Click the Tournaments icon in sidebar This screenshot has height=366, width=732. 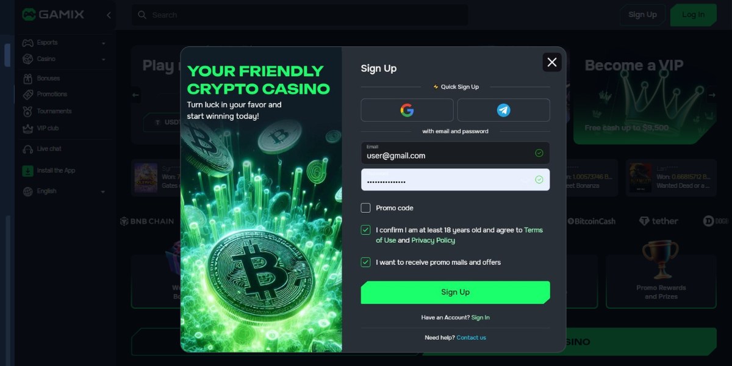(27, 112)
